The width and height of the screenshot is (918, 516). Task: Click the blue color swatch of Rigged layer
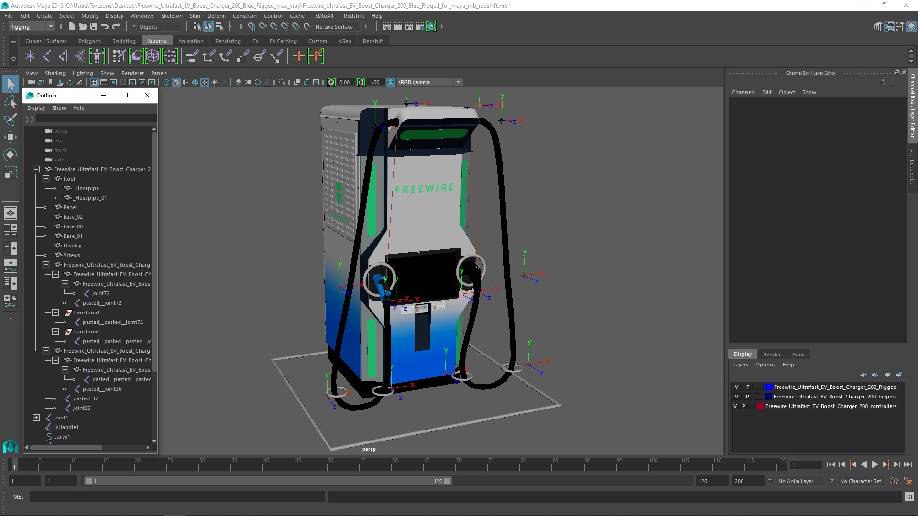tap(768, 387)
